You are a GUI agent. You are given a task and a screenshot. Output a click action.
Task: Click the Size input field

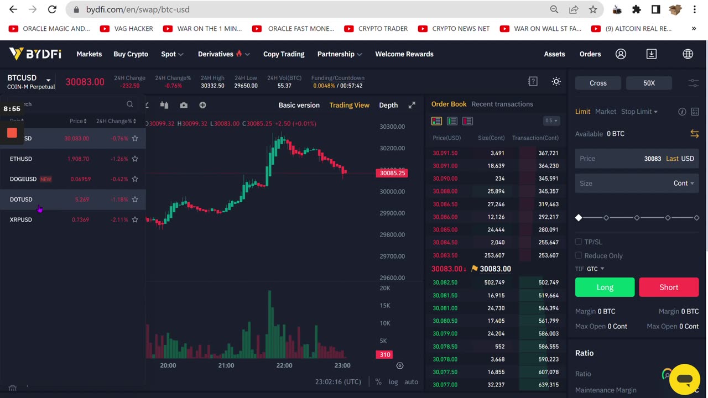pyautogui.click(x=637, y=183)
